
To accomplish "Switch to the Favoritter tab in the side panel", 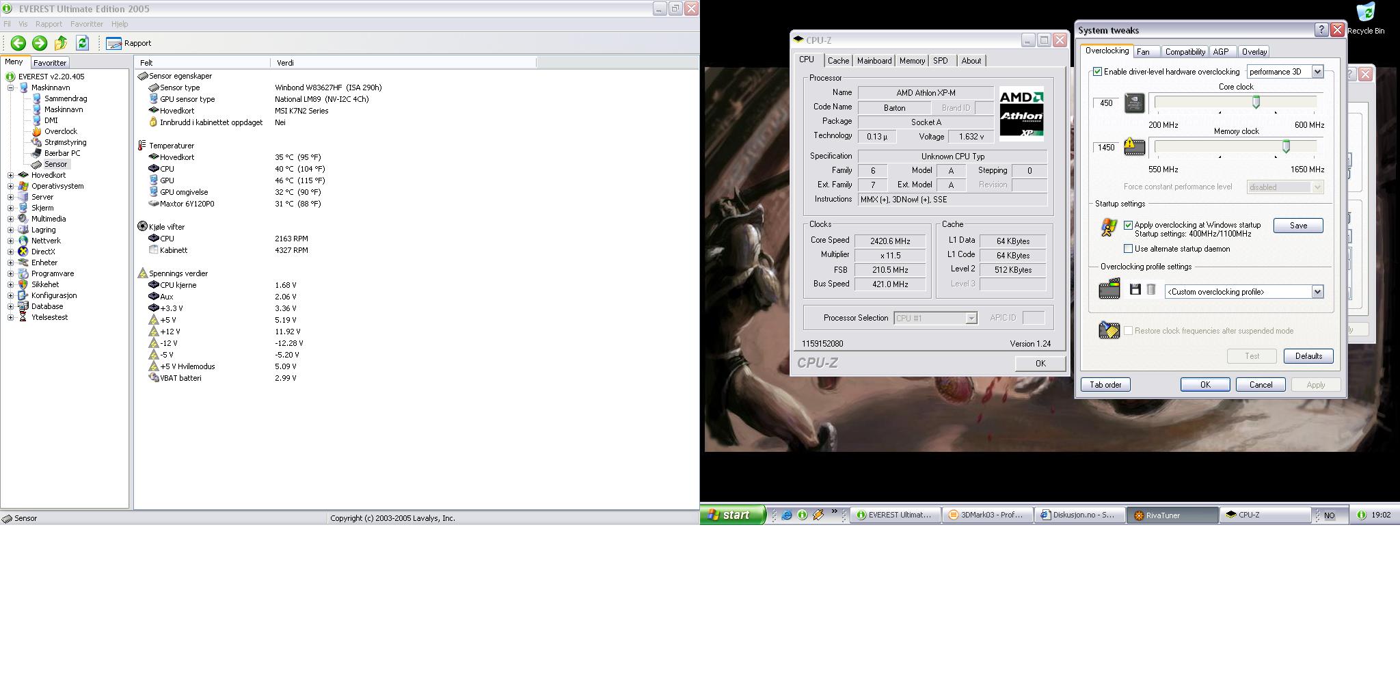I will (x=50, y=62).
